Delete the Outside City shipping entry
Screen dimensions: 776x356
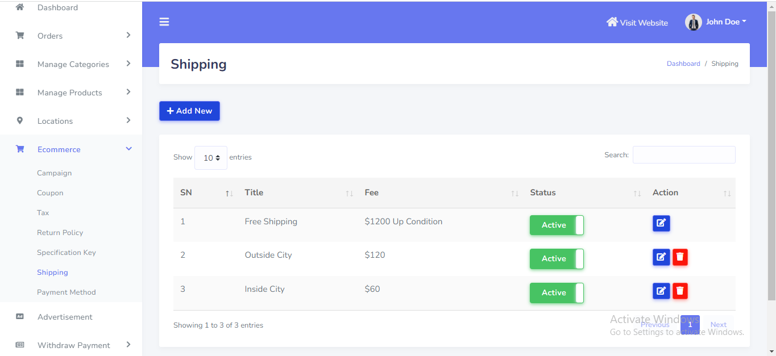click(680, 257)
